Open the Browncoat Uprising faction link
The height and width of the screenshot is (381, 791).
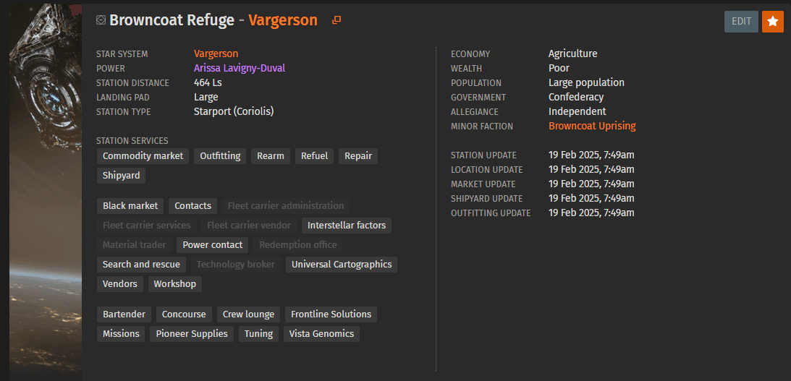[592, 126]
